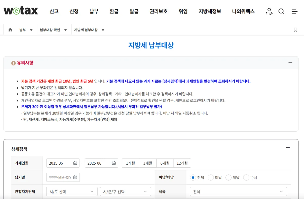Open the 납부 navigation menu
This screenshot has width=304, height=199.
pyautogui.click(x=94, y=11)
